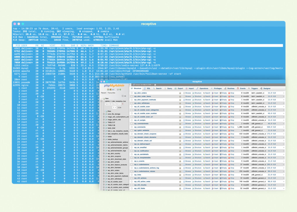Tick the wp_commentmeta row checkbox
The width and height of the screenshot is (297, 212).
132,124
